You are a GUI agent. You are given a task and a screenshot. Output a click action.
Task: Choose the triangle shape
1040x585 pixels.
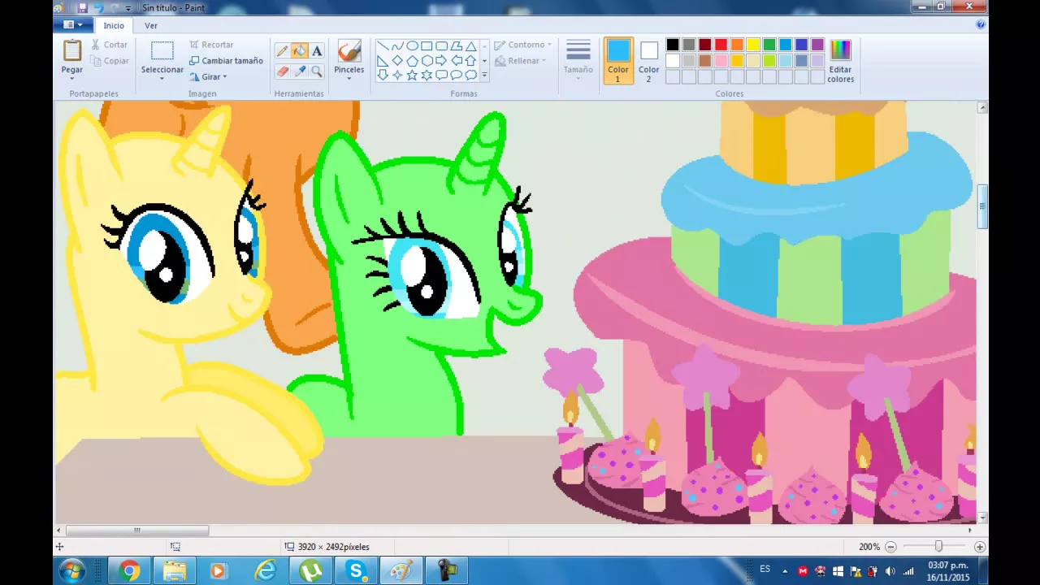pyautogui.click(x=470, y=46)
